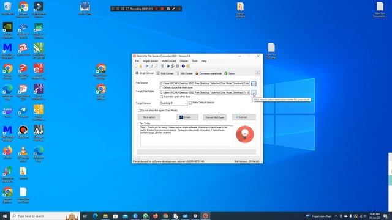Open the Help menu
This screenshot has height=220, width=392.
pyautogui.click(x=204, y=61)
